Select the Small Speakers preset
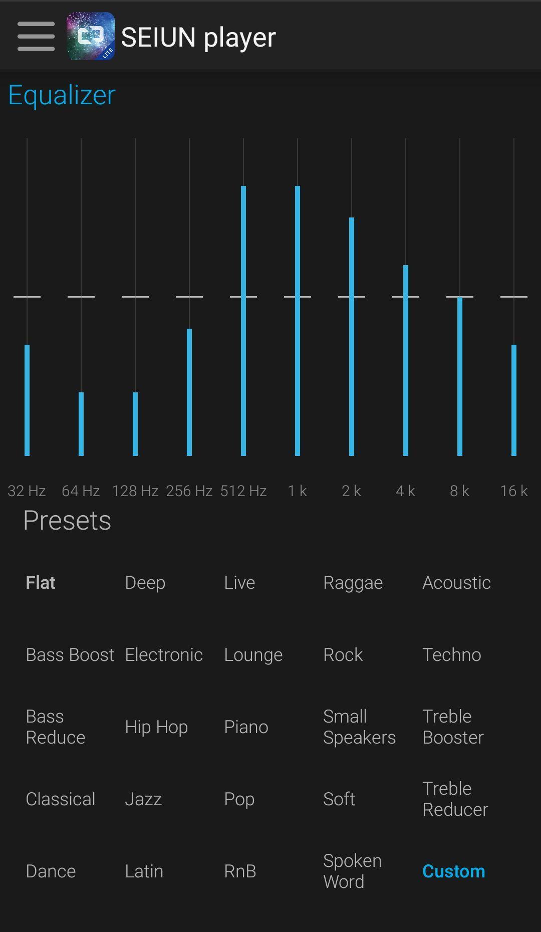 click(x=360, y=727)
